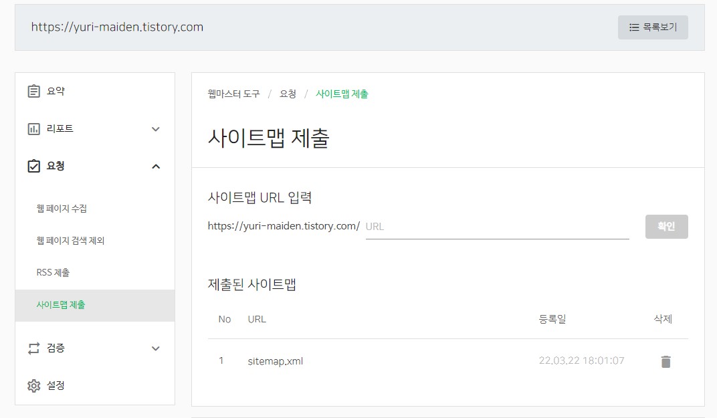
Task: Go to 요청 breadcrumb link
Action: [288, 94]
